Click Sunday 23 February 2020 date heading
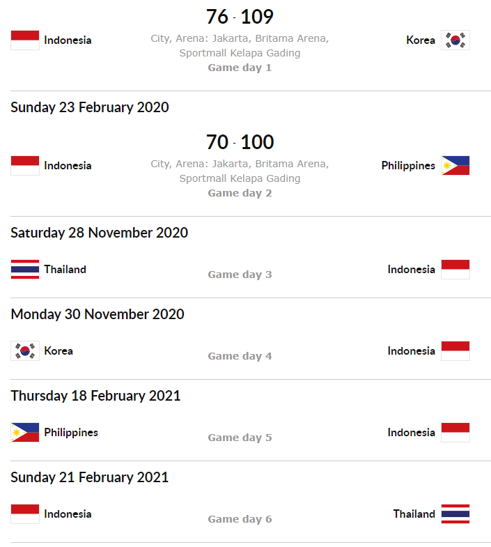Viewport: 491px width, 547px height. point(90,107)
